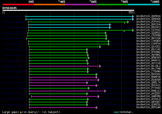Select the UniRef100_C7QVW0 label
The height and width of the screenshot is (114, 162).
(x=148, y=72)
